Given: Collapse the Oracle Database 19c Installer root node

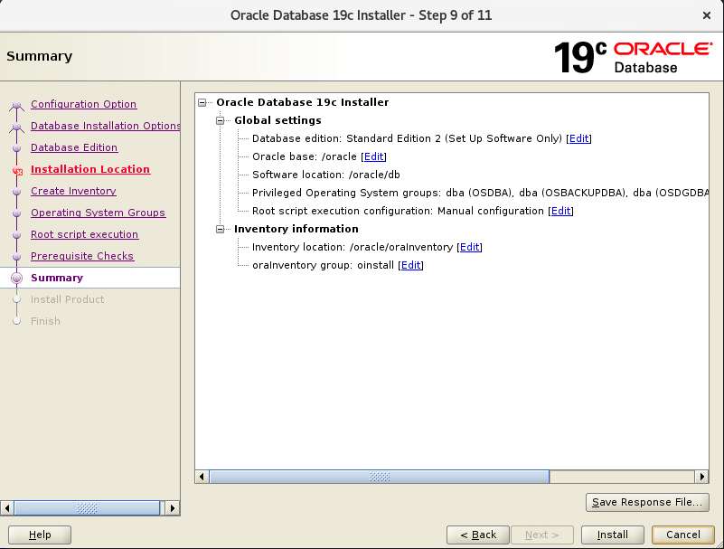Looking at the screenshot, I should click(x=202, y=102).
